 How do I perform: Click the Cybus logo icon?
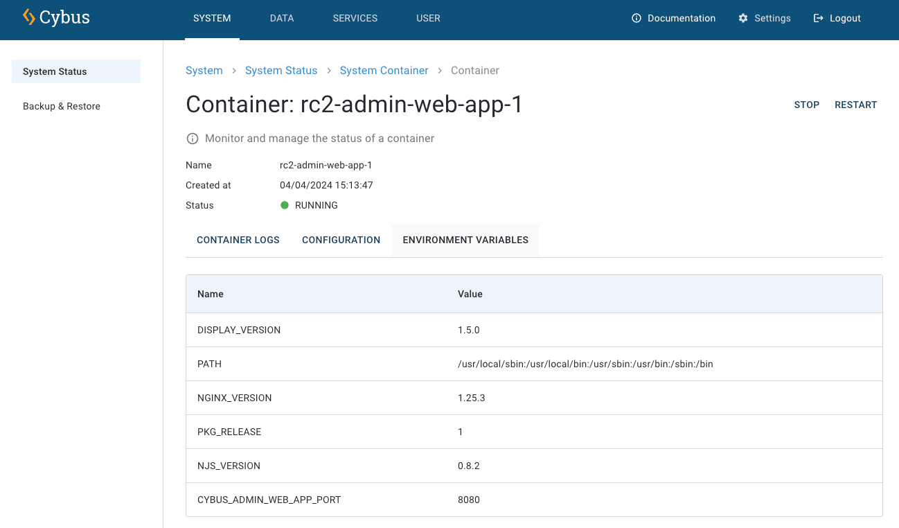coord(29,17)
